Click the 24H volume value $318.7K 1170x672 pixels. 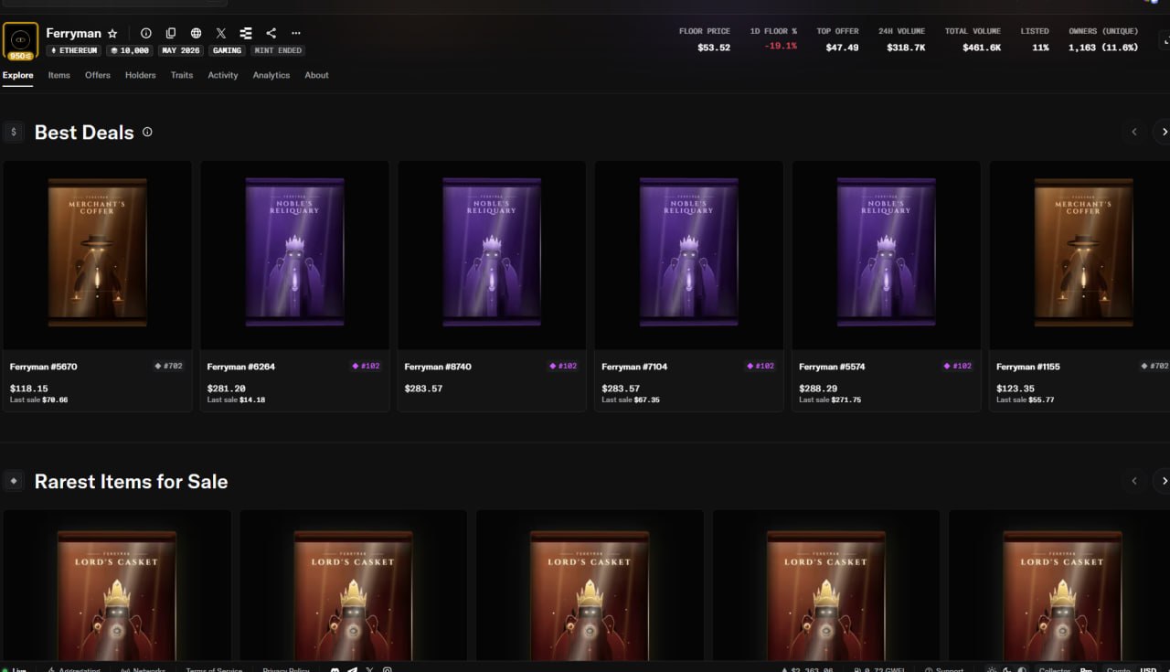tap(906, 48)
